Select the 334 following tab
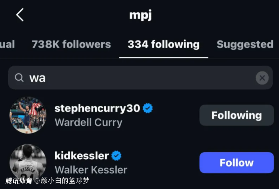Image resolution: width=279 pixels, height=189 pixels. click(x=163, y=44)
